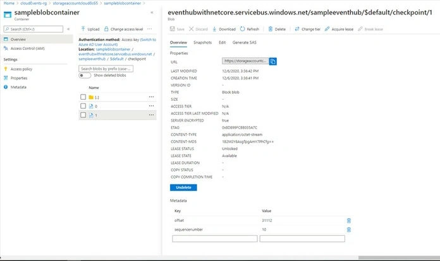This screenshot has width=440, height=261.
Task: Open more options for blob 1
Action: coord(151,115)
